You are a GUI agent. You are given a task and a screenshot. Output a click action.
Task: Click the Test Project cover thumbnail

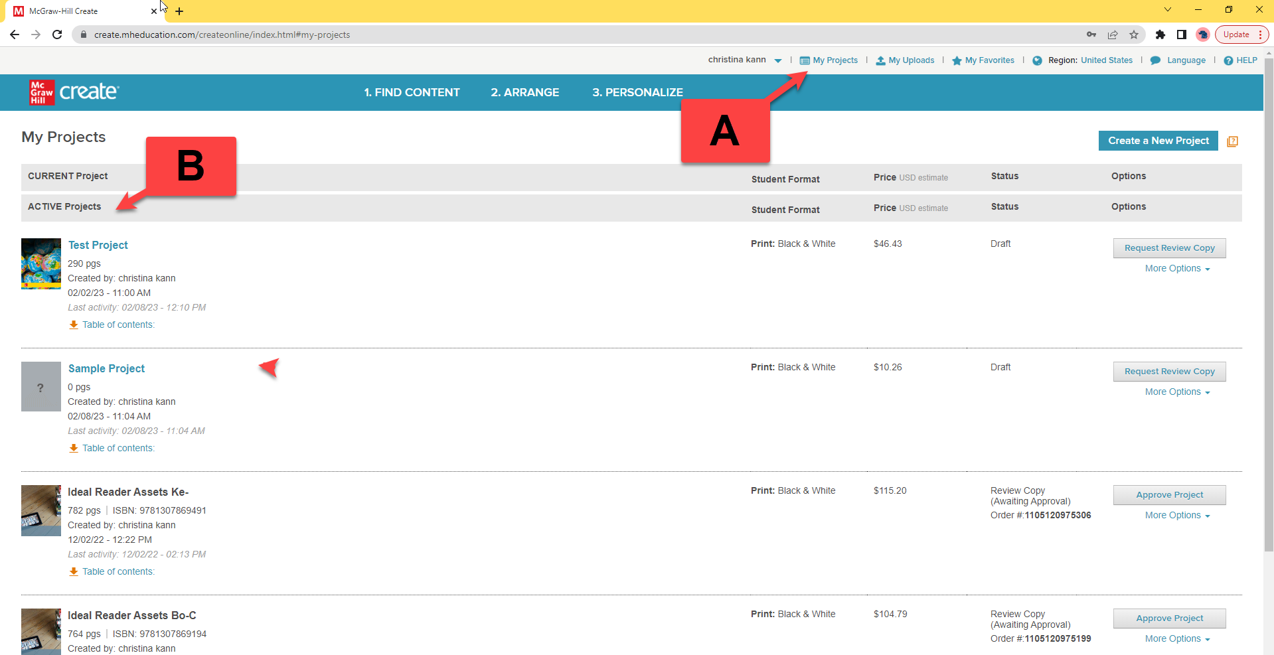click(x=41, y=263)
